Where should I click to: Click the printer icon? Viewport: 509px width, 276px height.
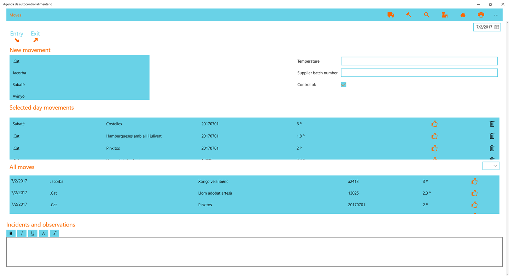pyautogui.click(x=481, y=15)
